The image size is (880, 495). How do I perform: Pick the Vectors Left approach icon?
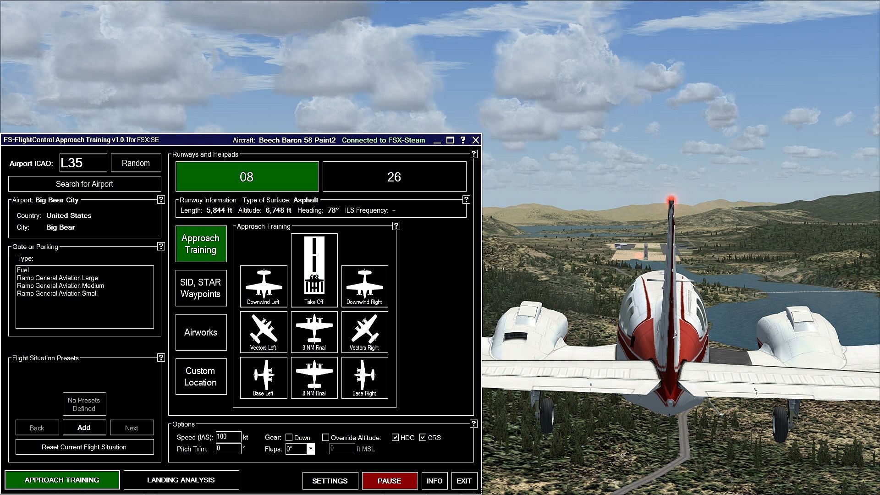click(264, 332)
